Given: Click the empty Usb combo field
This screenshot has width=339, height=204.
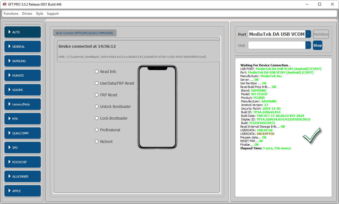Looking at the screenshot, I should tap(277, 45).
